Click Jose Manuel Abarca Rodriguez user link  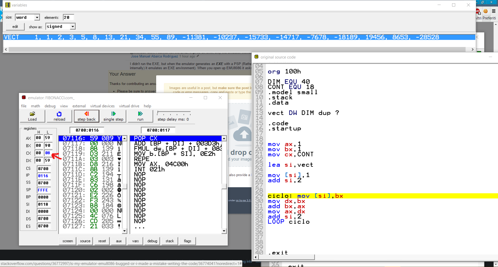[x=154, y=56]
